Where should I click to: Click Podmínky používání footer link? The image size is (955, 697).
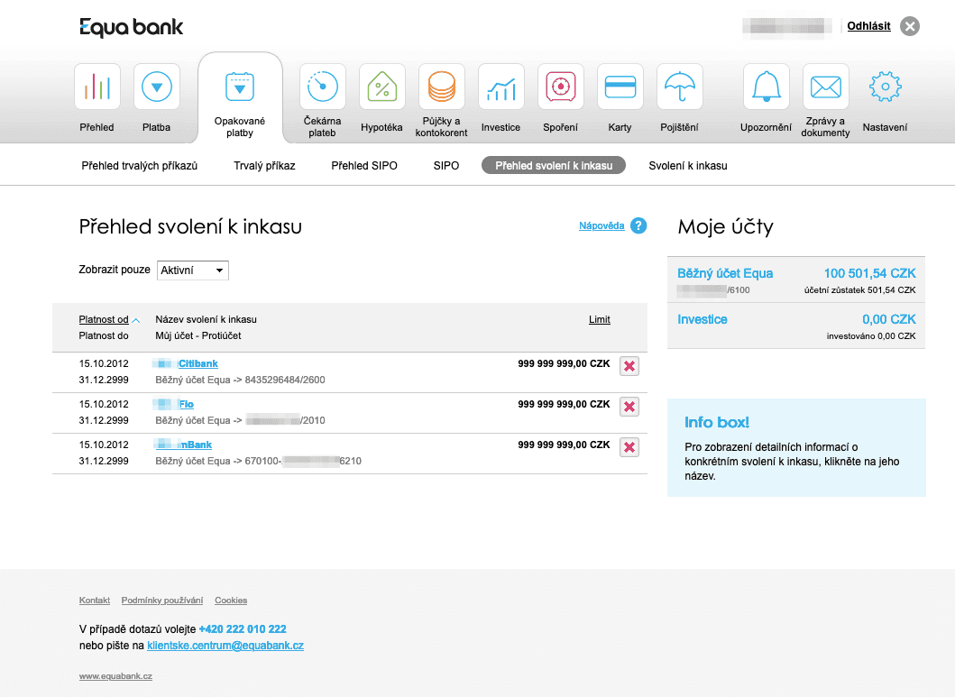(162, 601)
